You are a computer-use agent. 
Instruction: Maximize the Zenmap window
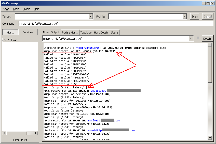(208, 3)
